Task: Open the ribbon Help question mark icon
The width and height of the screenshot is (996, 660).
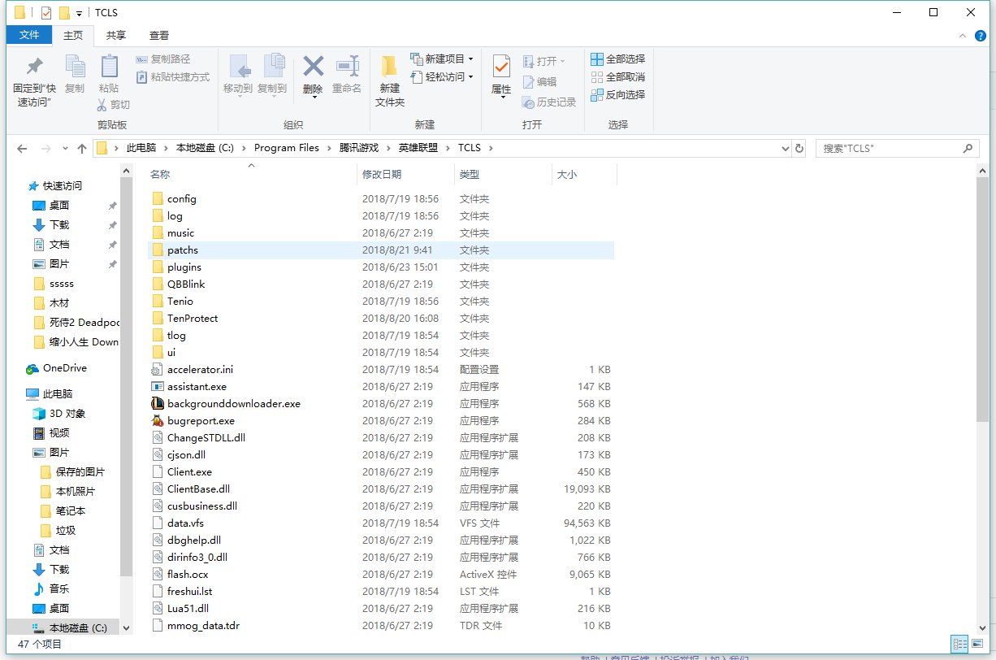Action: click(x=981, y=35)
